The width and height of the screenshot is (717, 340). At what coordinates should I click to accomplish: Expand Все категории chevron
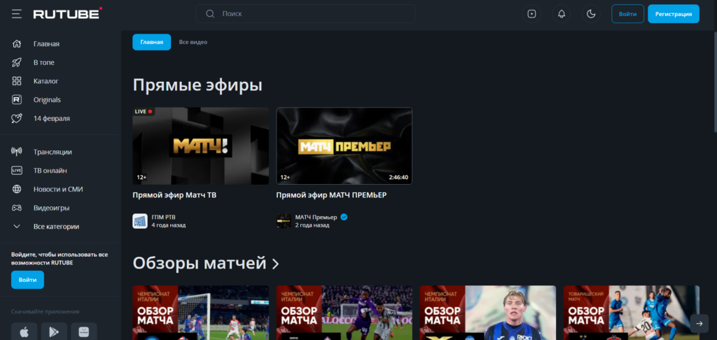coord(17,226)
